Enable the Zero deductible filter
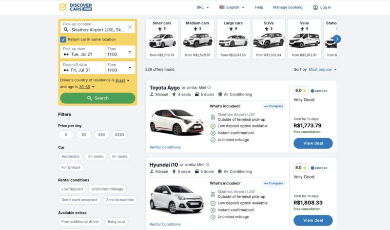 pos(120,200)
